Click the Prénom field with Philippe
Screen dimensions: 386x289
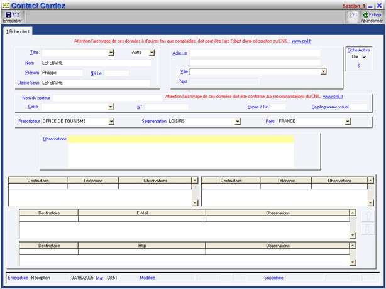(x=62, y=73)
